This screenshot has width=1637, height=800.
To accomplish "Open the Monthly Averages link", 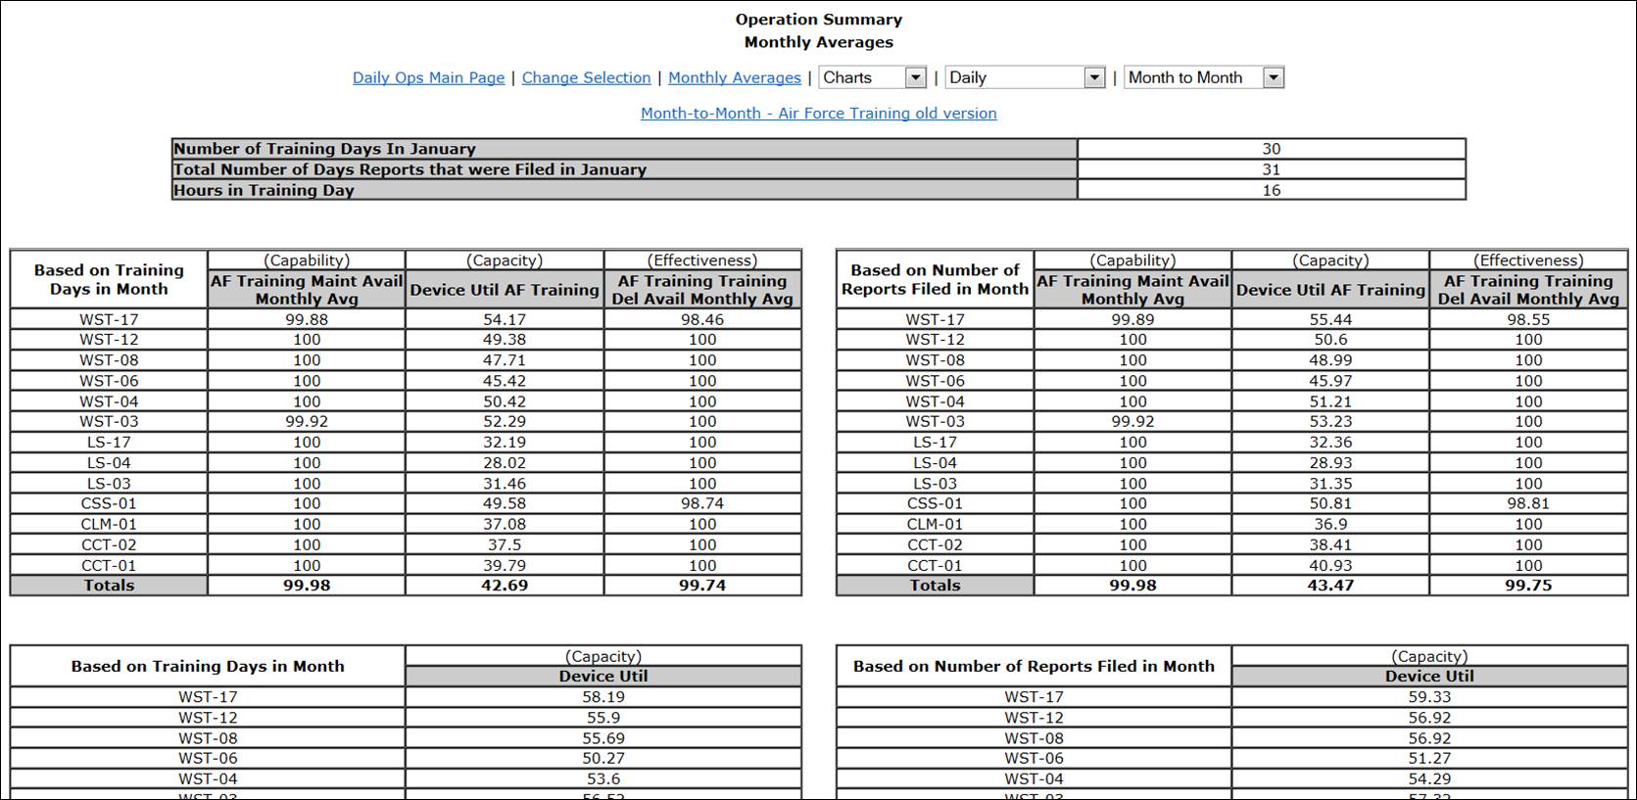I will pos(735,77).
